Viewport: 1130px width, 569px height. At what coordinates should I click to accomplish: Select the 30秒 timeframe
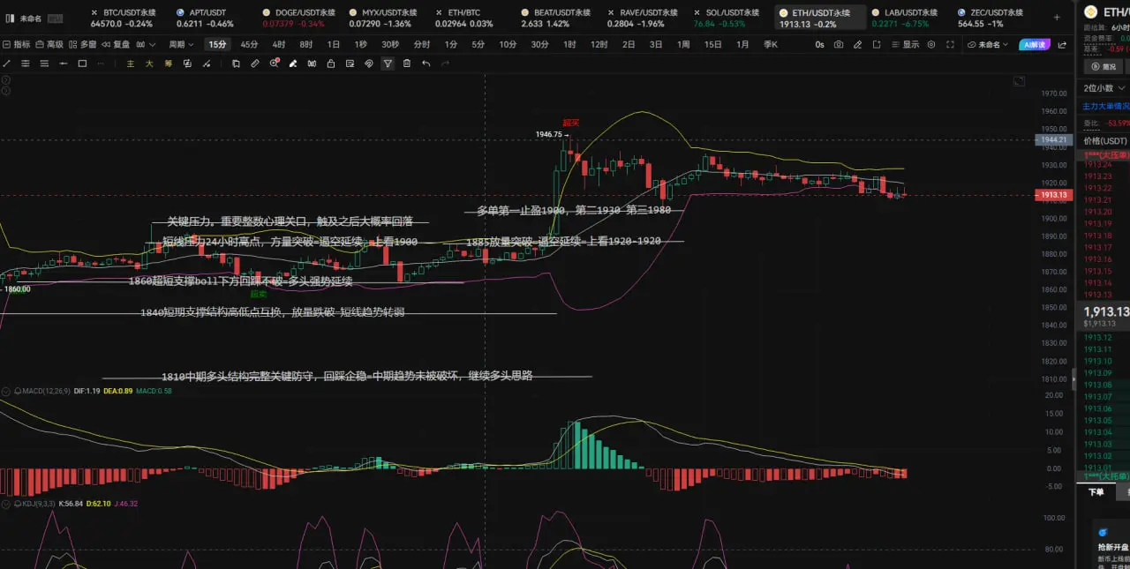click(x=390, y=44)
